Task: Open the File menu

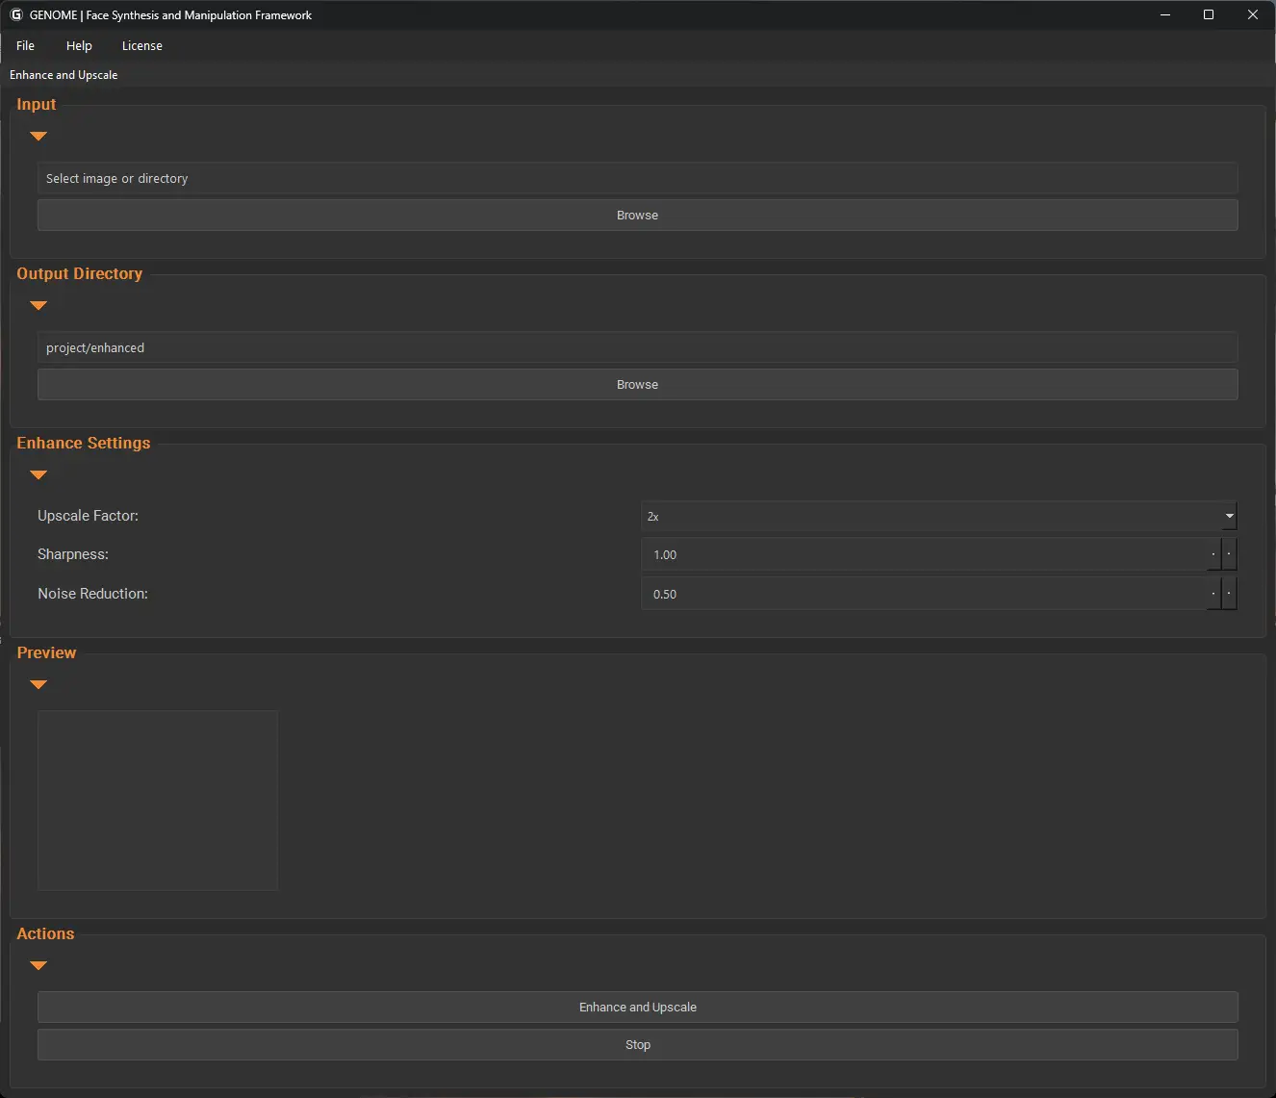Action: 25,45
